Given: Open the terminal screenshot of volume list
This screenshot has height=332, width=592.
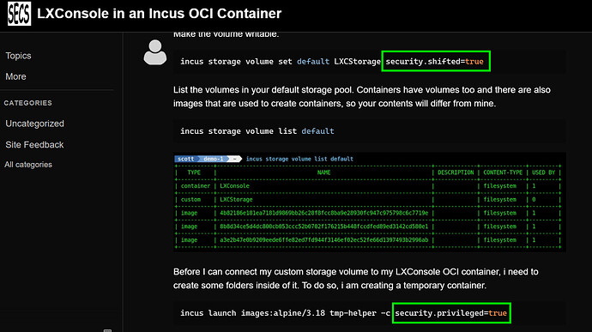Looking at the screenshot, I should (369, 202).
